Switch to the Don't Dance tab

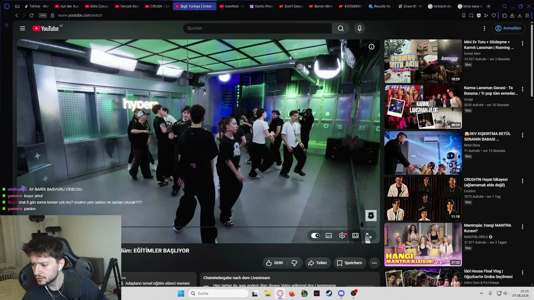tap(292, 6)
